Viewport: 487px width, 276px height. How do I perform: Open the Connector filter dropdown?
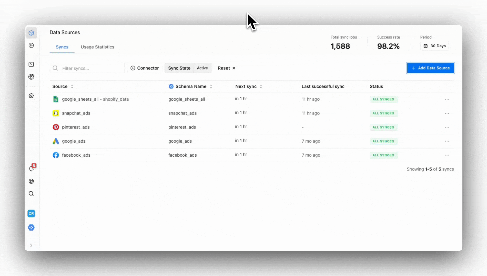click(x=145, y=68)
